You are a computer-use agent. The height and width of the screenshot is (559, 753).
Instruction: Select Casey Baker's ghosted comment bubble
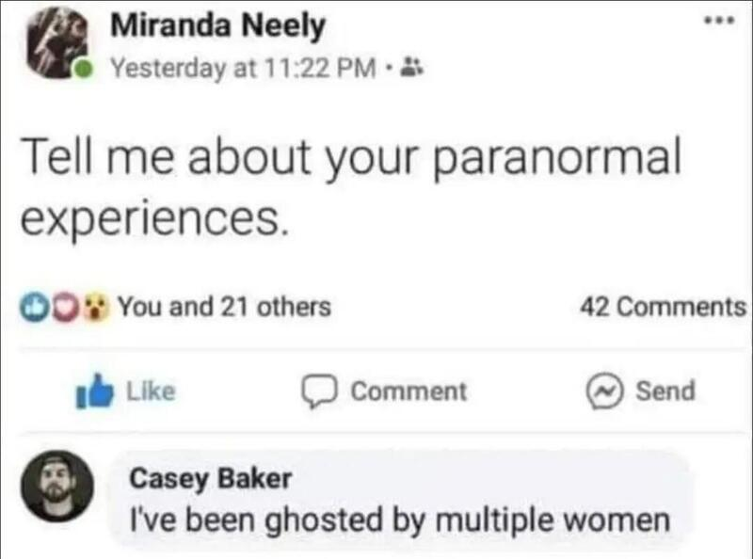(399, 500)
